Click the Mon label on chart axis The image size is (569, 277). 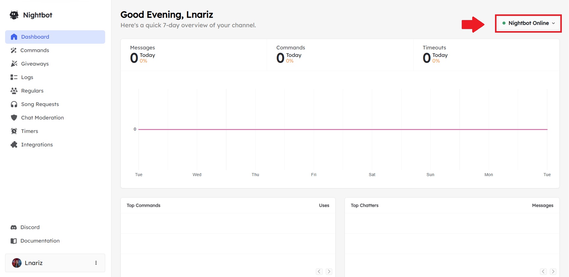click(x=489, y=175)
